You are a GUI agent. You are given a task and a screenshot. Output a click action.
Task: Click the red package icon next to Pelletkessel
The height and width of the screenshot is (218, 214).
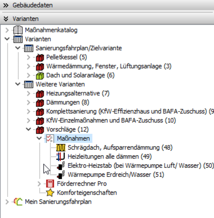(40, 57)
